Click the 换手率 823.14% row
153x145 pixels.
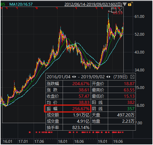pyautogui.click(x=68, y=127)
